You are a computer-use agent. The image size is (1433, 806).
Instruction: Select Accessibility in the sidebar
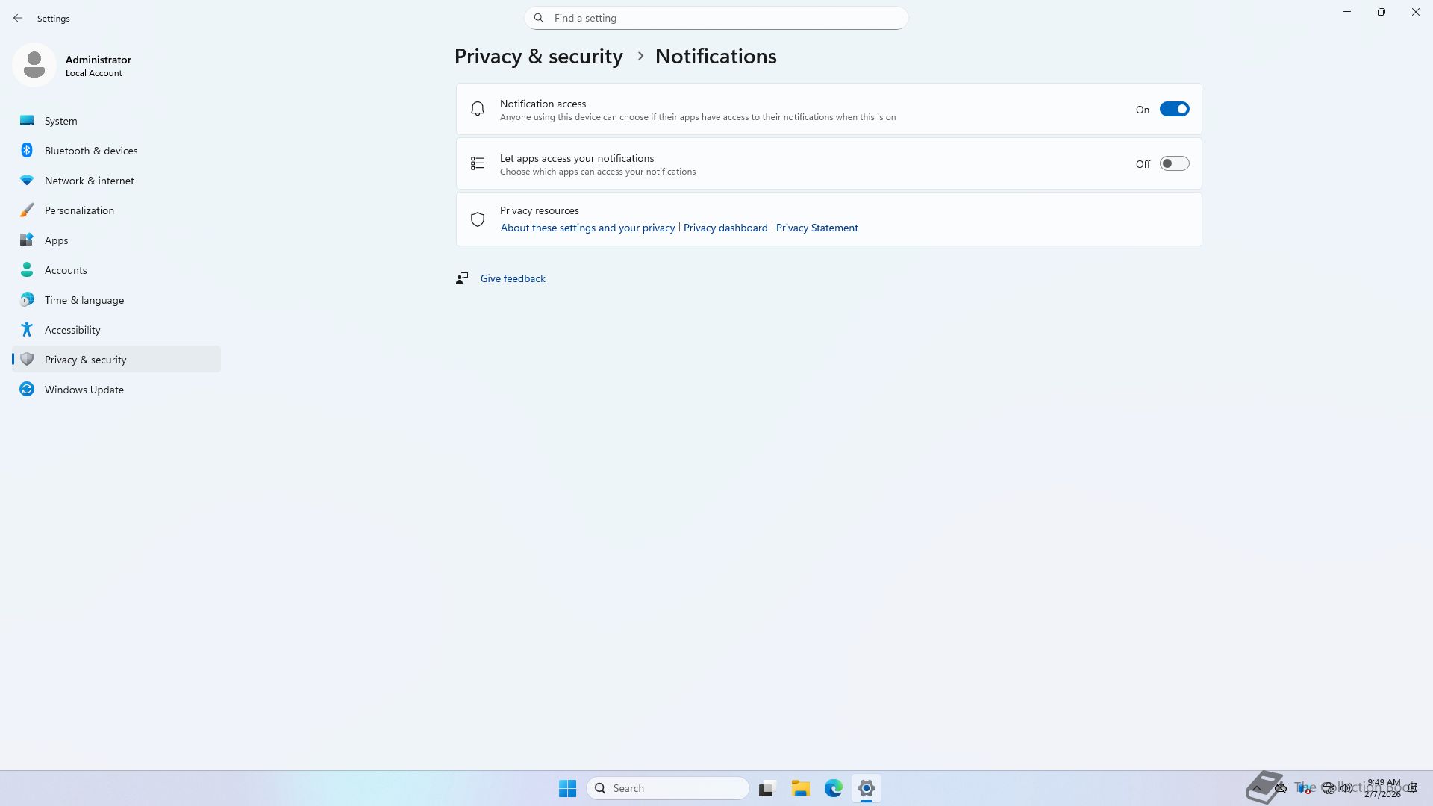click(x=72, y=330)
